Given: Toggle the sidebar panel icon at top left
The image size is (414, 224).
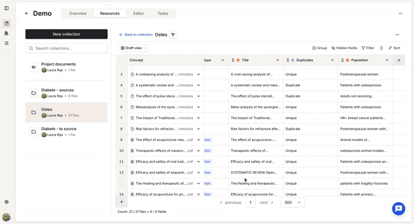Looking at the screenshot, I should point(6,8).
